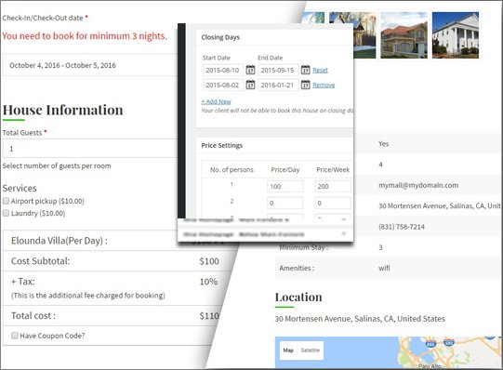This screenshot has height=370, width=503.
Task: Click the mymail@mydomain.com email text
Action: coord(418,185)
